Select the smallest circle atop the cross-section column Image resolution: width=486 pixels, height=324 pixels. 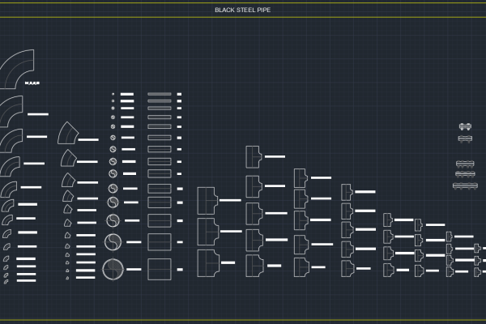113,95
